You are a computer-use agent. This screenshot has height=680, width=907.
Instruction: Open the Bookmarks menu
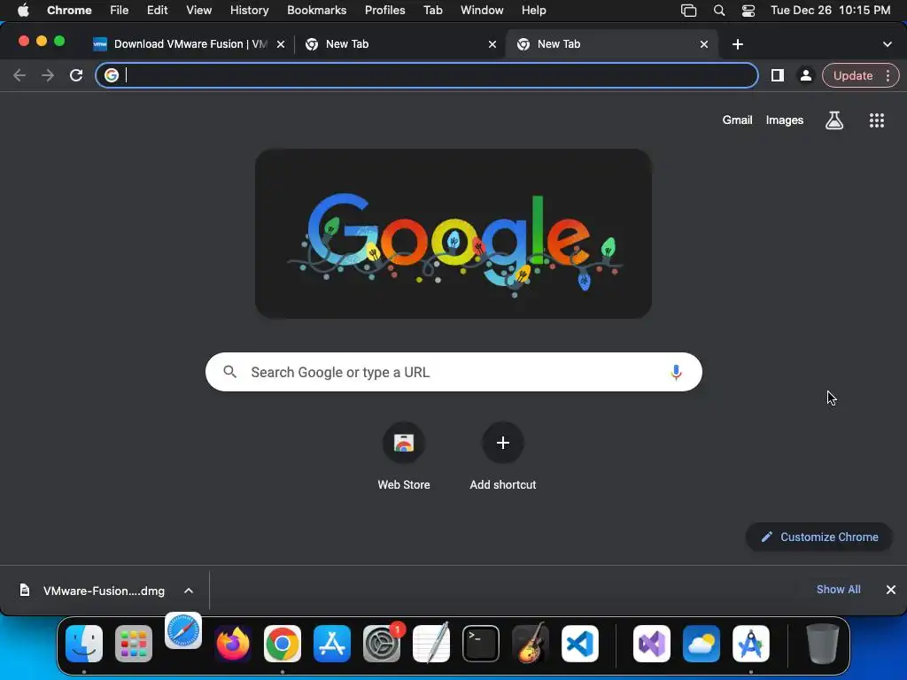[316, 11]
